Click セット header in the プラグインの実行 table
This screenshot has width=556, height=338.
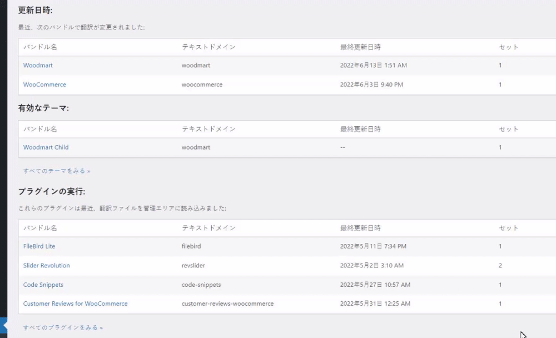508,228
